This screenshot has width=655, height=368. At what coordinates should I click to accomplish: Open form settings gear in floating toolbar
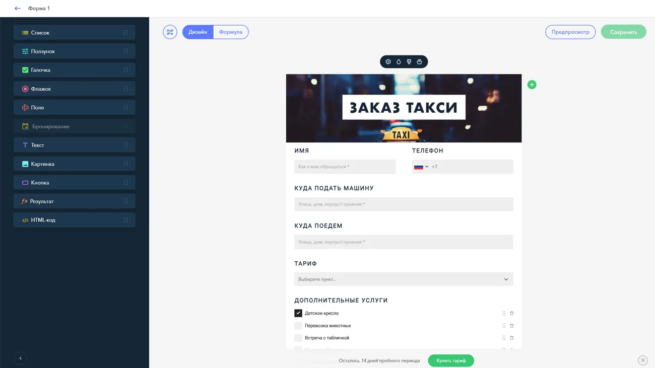[388, 62]
